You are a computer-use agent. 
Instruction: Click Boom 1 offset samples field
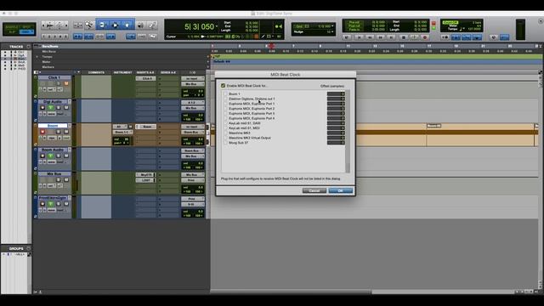pos(336,94)
